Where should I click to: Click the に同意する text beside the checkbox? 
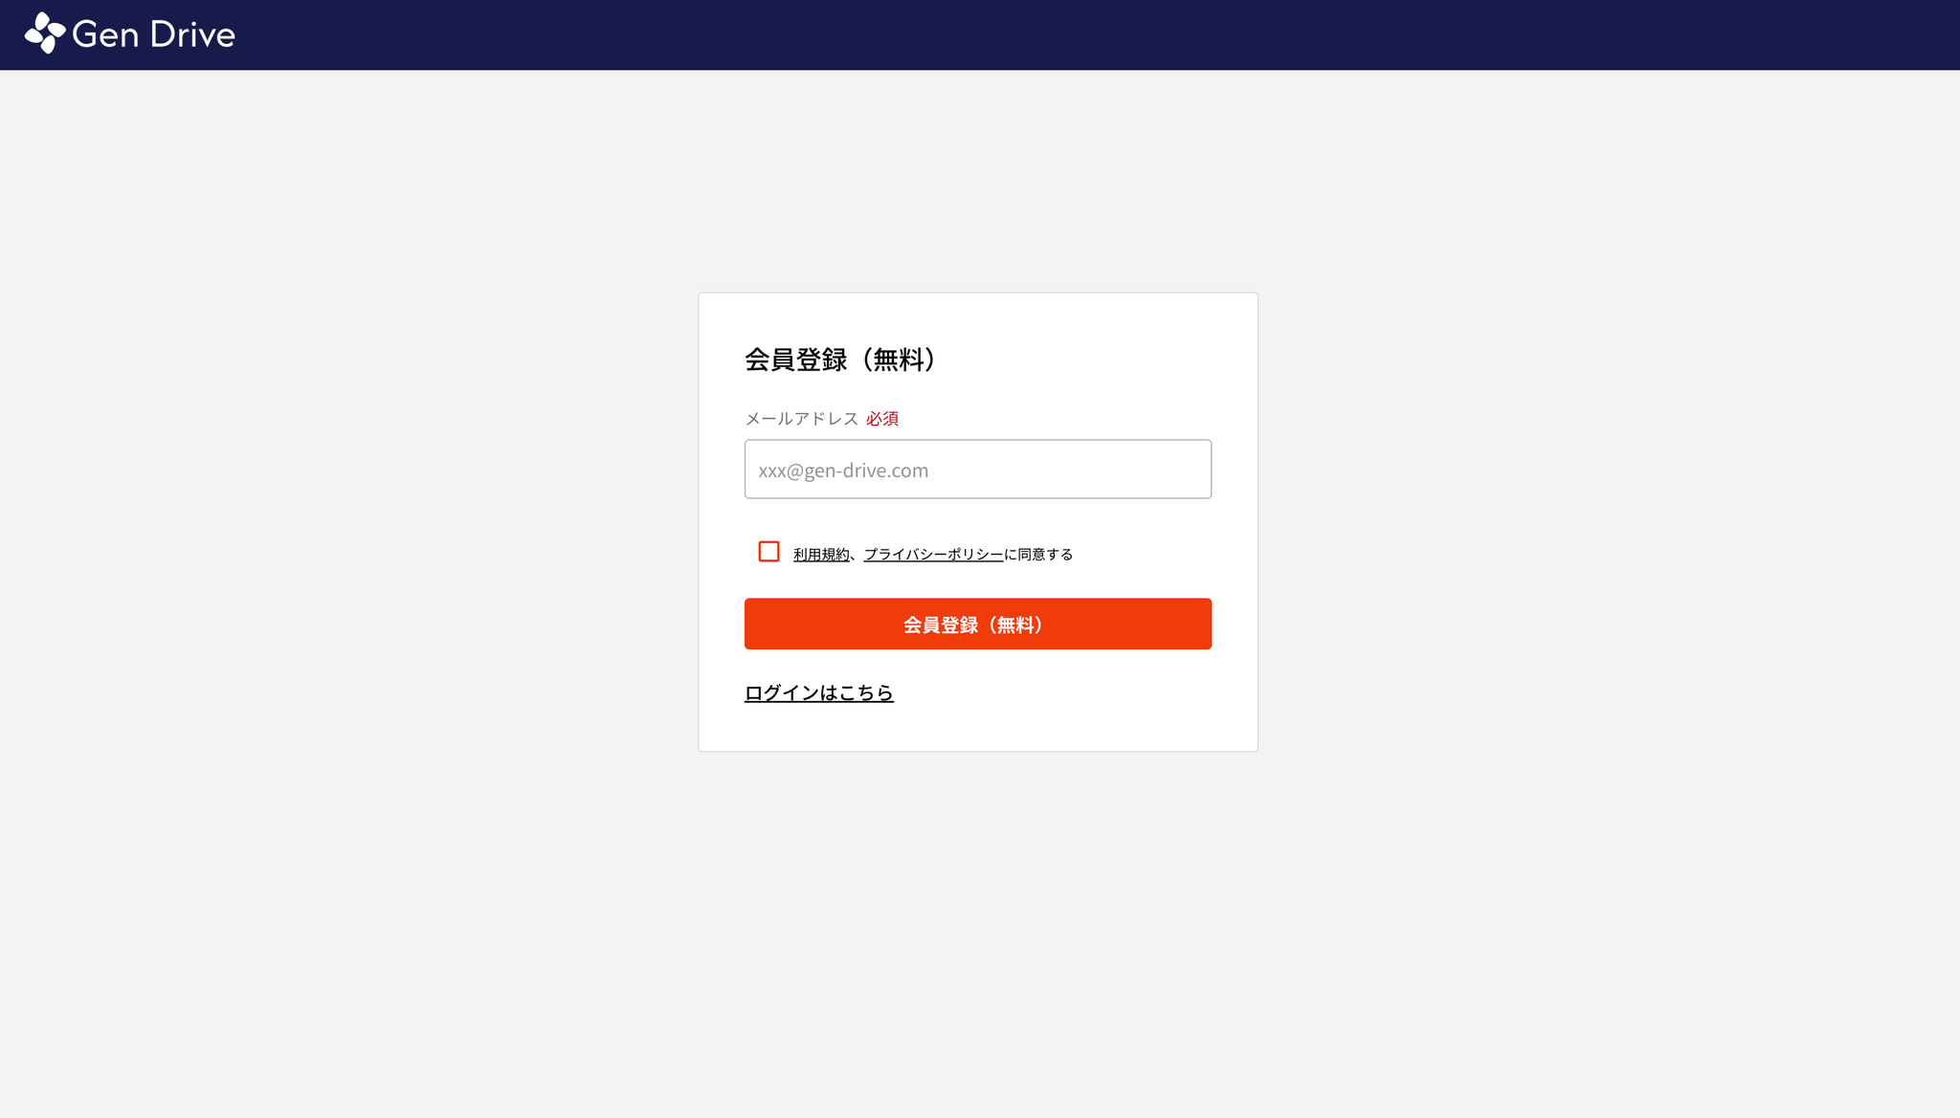(1038, 555)
